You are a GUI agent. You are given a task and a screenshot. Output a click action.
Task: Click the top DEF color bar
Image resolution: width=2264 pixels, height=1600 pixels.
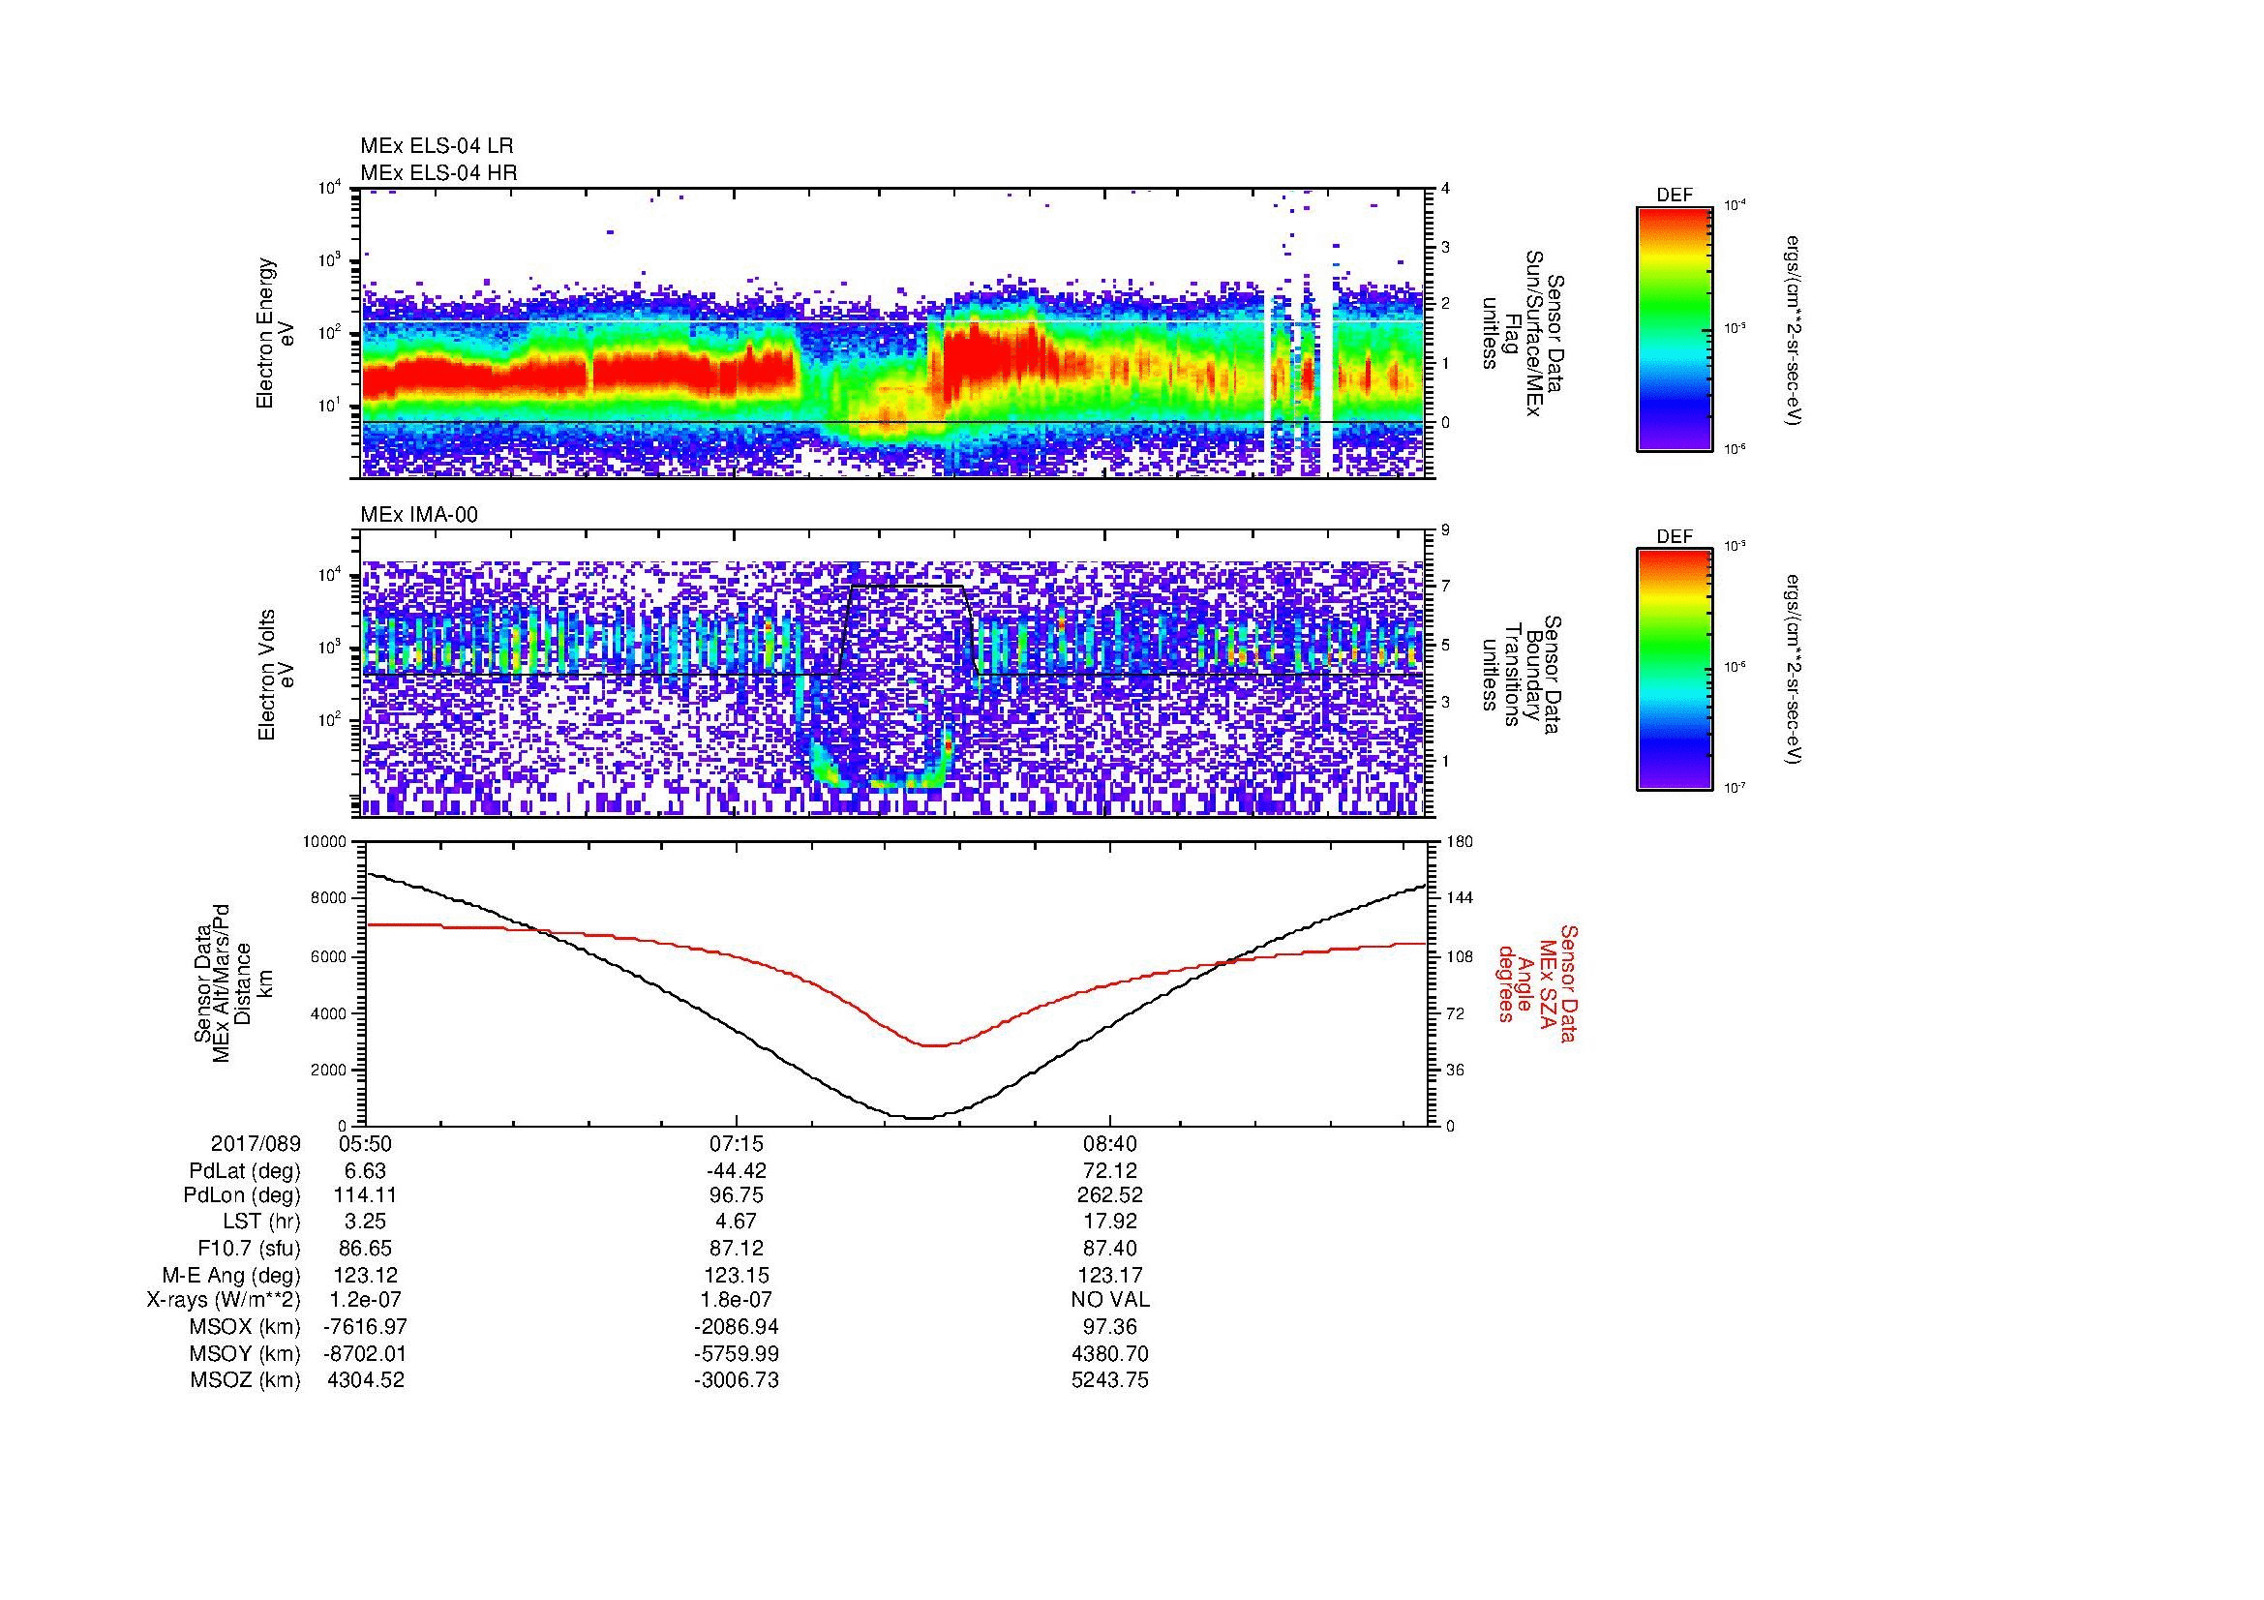[1675, 328]
